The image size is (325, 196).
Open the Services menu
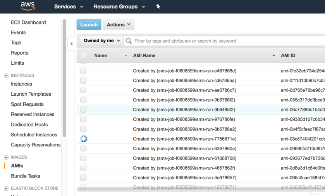[69, 7]
